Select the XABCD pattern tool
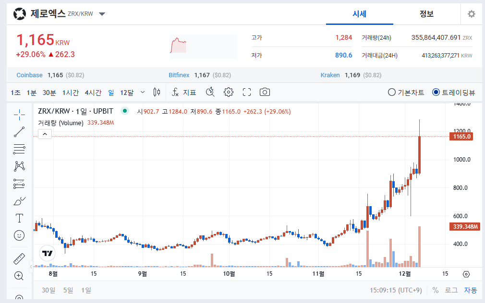485x303 pixels. pyautogui.click(x=19, y=166)
